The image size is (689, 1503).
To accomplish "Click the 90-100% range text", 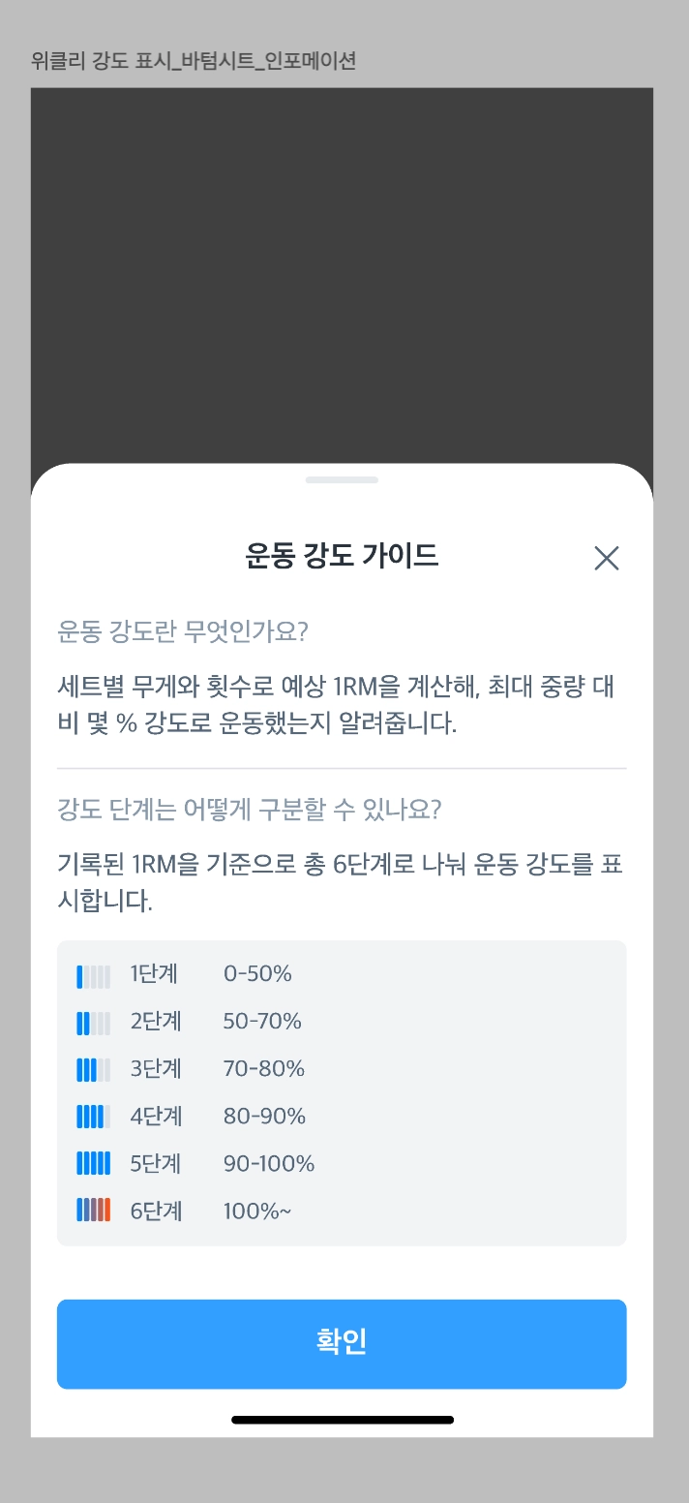I will pyautogui.click(x=269, y=1163).
